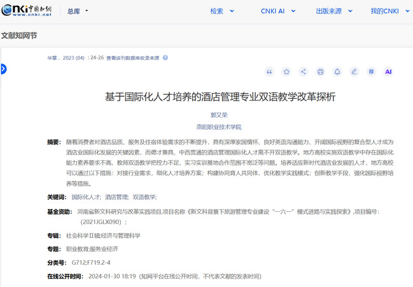This screenshot has height=287, width=413.
Task: Favorite this article with the star icon
Action: 286,72
